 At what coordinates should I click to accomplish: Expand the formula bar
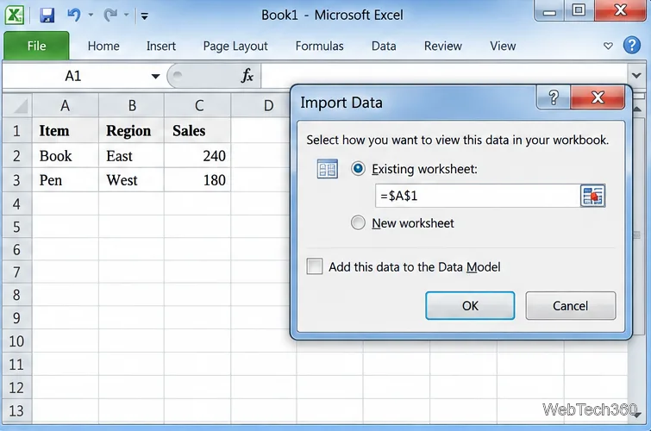pos(636,76)
